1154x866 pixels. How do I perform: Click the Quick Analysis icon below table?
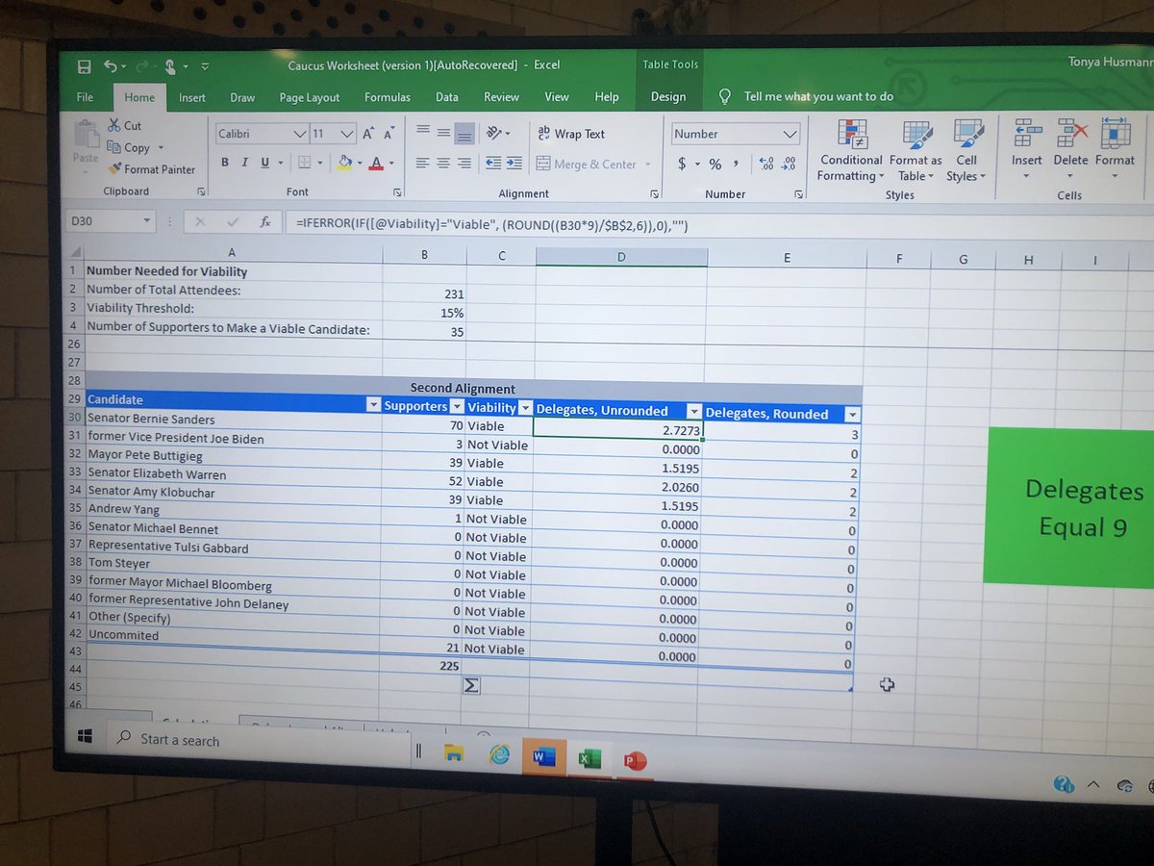[472, 686]
